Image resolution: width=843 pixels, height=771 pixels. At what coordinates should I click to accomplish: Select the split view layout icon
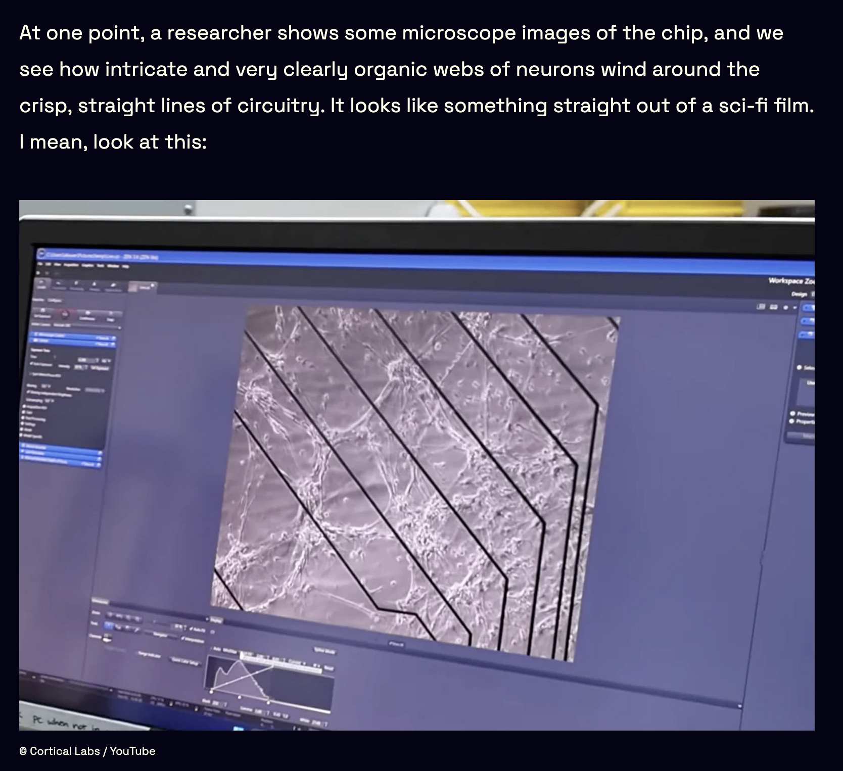pyautogui.click(x=761, y=307)
